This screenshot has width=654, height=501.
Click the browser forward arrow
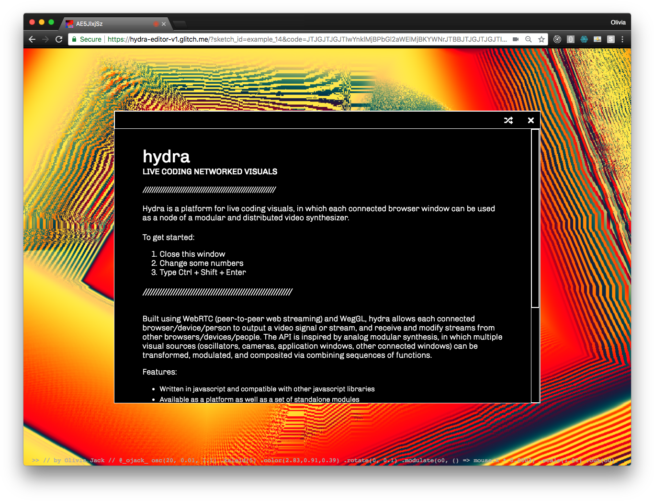45,39
